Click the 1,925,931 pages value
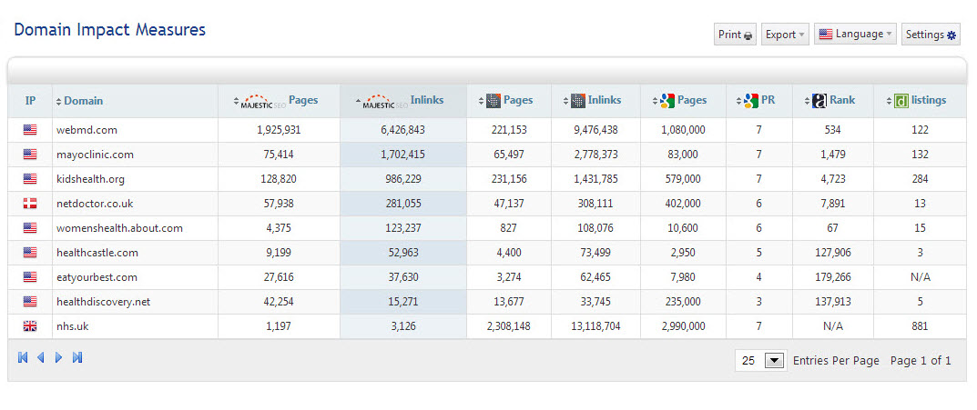The image size is (977, 410). (x=279, y=130)
